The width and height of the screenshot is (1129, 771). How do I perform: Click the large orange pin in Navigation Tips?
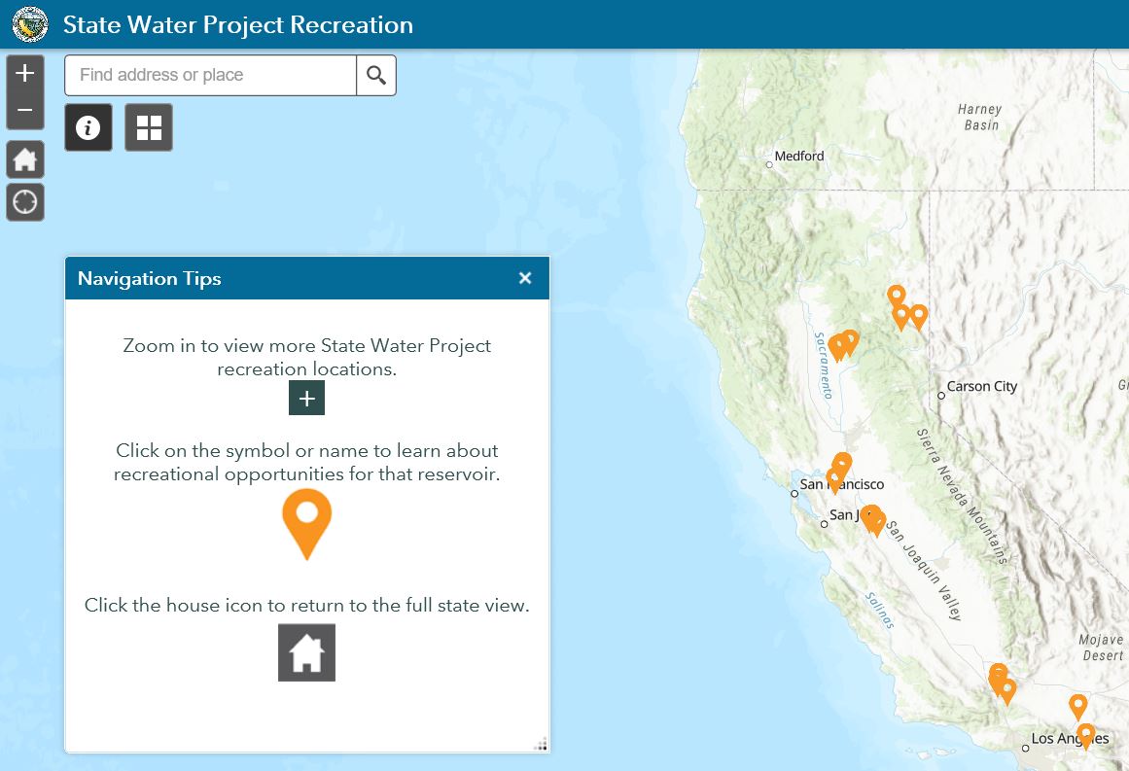(x=306, y=517)
